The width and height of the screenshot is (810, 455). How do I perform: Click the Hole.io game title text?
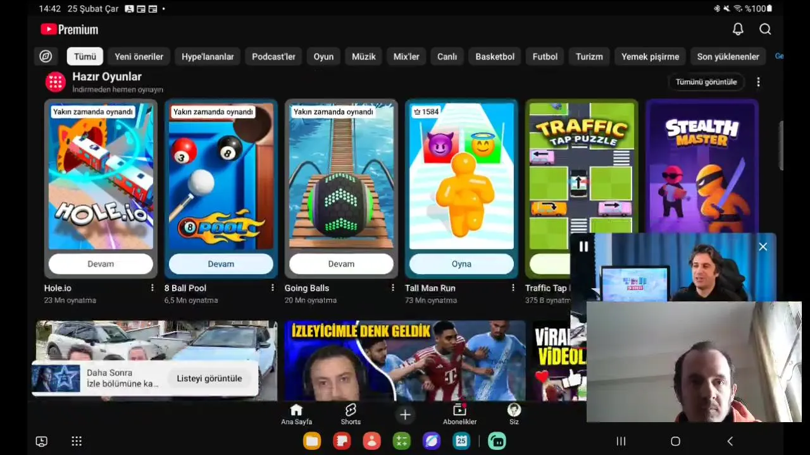[58, 288]
